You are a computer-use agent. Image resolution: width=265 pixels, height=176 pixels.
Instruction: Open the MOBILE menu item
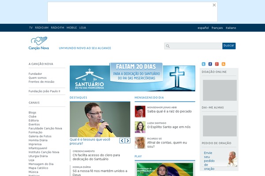[72, 28]
